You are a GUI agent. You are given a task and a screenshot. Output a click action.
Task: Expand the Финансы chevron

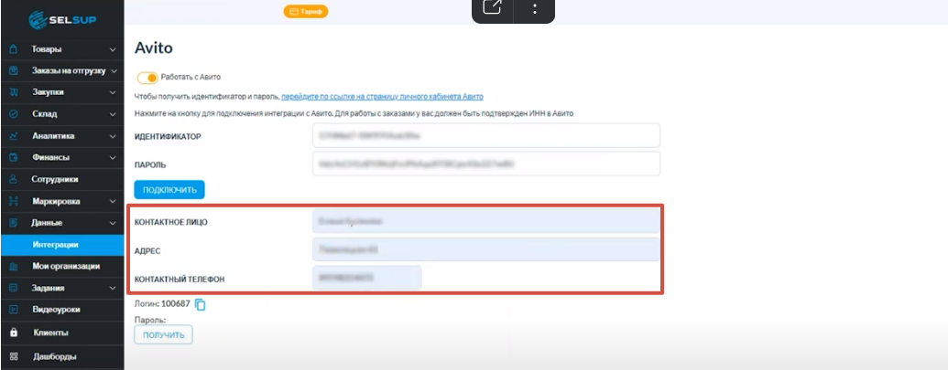tap(113, 158)
